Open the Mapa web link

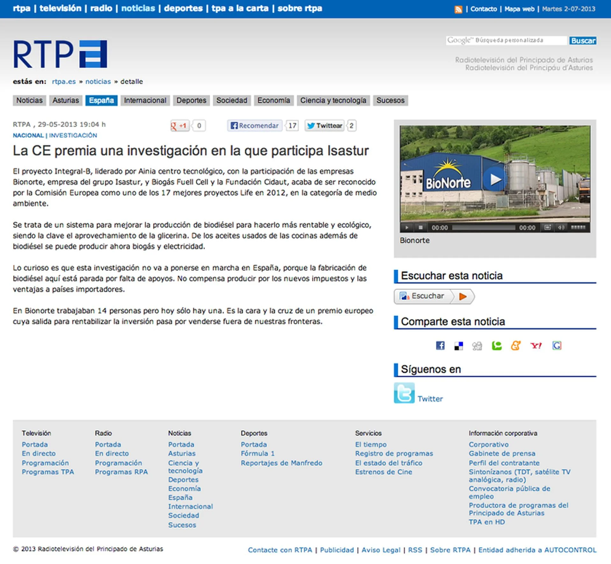click(x=519, y=9)
